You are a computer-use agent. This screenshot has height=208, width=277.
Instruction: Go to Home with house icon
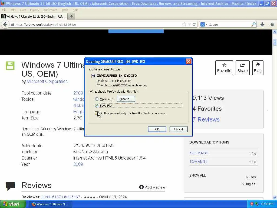[x=272, y=24]
